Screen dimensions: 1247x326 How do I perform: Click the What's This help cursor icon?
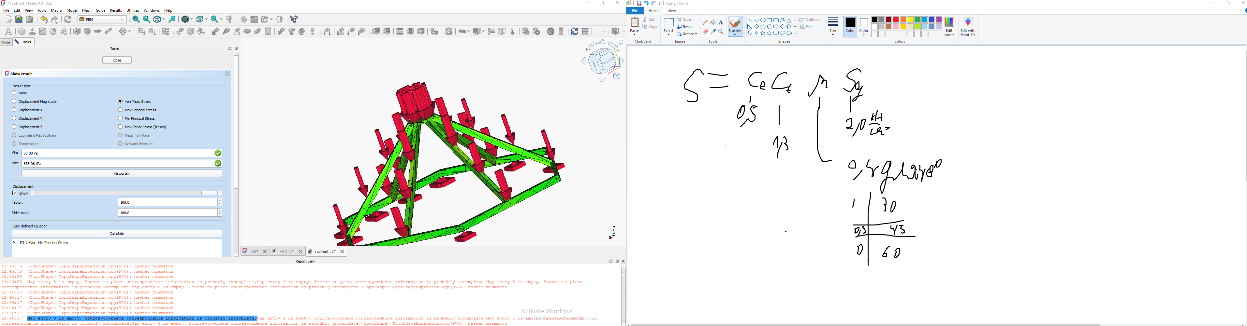tap(294, 19)
